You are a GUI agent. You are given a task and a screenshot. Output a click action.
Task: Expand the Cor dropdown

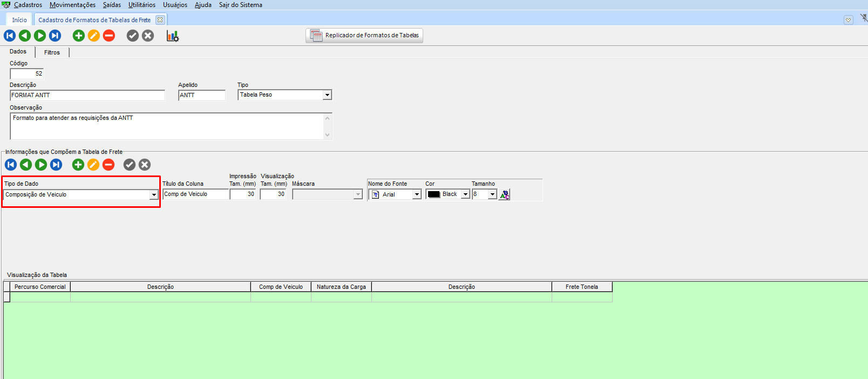click(x=465, y=194)
